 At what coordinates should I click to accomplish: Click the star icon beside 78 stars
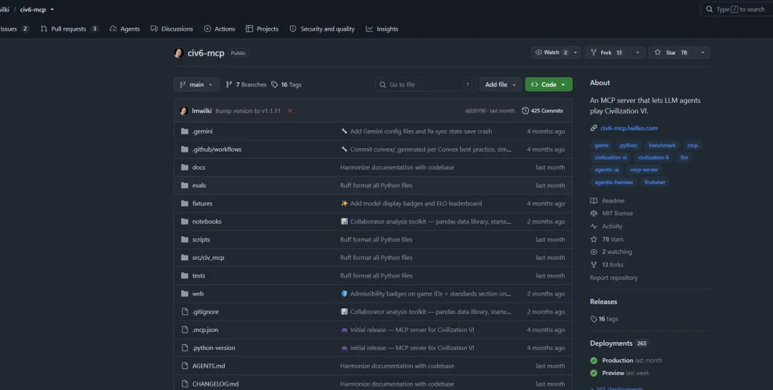[593, 239]
